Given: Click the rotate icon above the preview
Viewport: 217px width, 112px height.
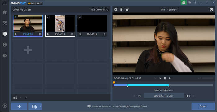Looking at the screenshot, I should pos(121,10).
